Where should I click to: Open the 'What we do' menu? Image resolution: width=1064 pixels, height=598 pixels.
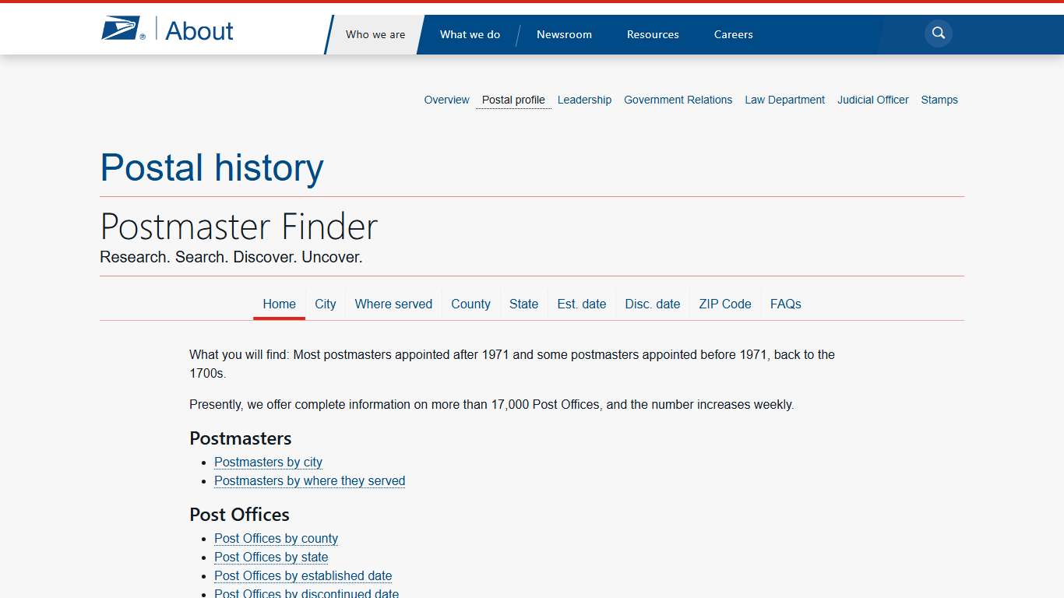pyautogui.click(x=470, y=34)
